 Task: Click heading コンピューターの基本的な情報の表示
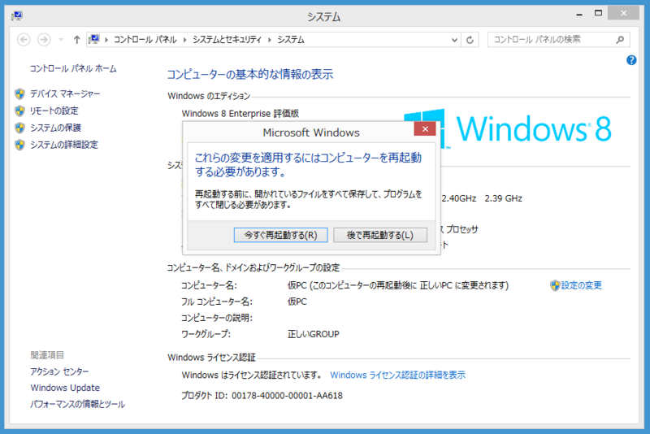(x=250, y=75)
